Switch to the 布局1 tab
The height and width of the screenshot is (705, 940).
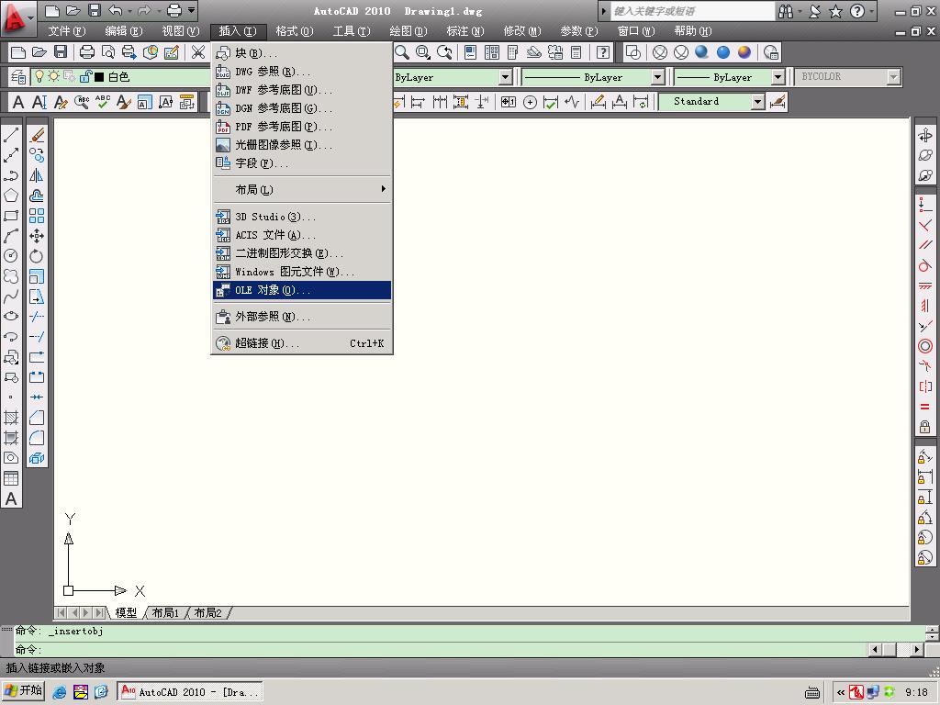pos(165,612)
